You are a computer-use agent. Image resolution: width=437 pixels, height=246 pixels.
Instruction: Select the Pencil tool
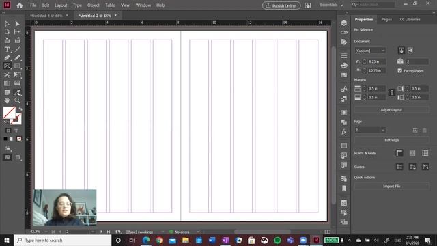coord(17,57)
